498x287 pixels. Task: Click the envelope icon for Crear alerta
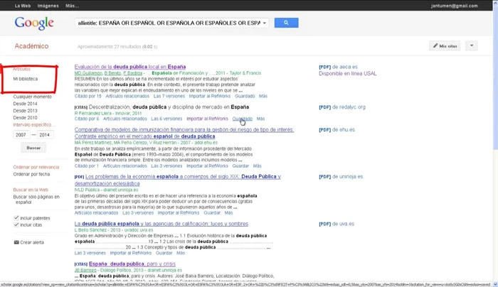click(16, 242)
